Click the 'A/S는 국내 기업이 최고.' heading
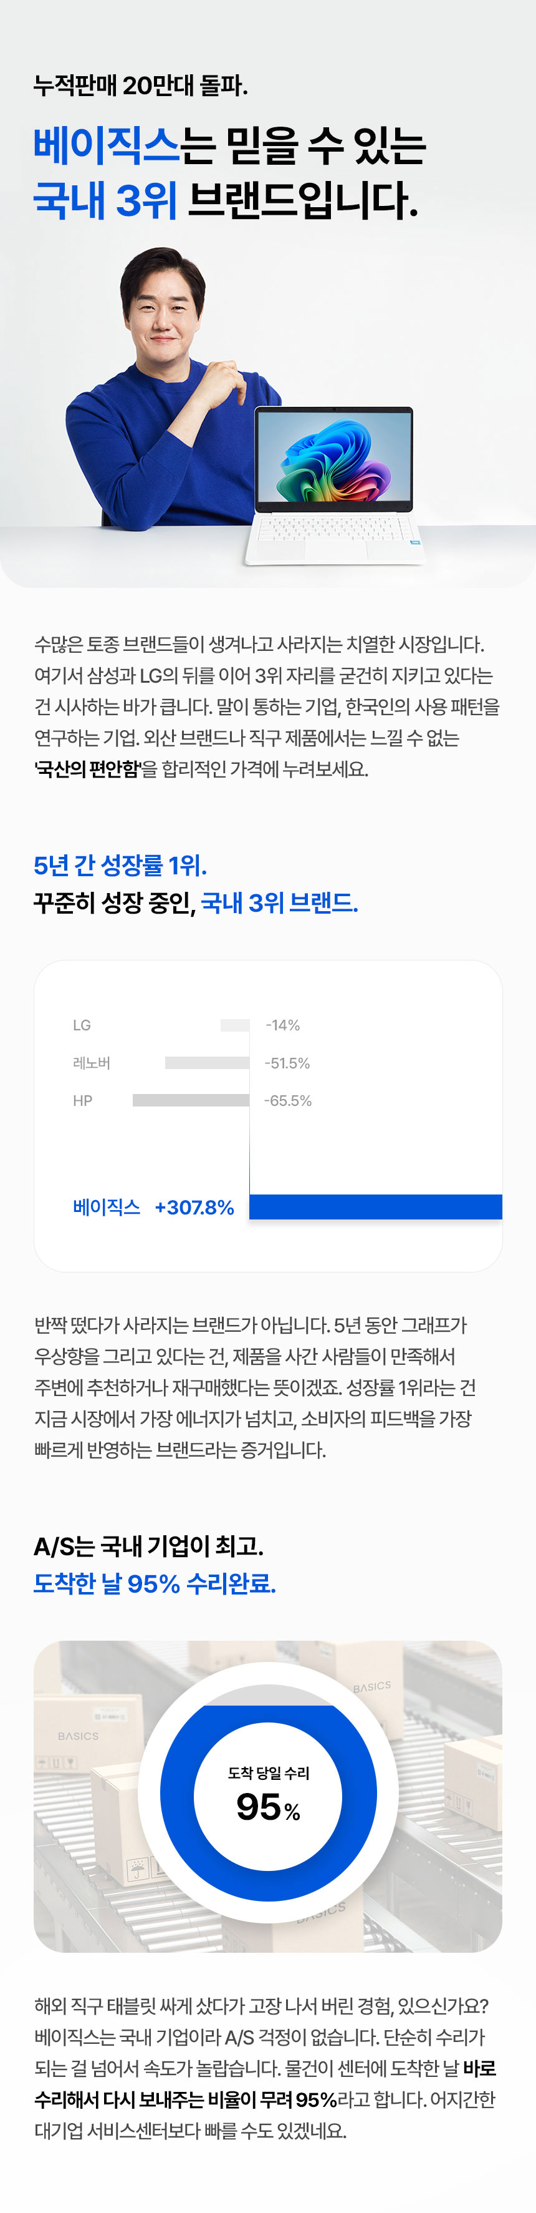The image size is (536, 2213). tap(148, 1546)
